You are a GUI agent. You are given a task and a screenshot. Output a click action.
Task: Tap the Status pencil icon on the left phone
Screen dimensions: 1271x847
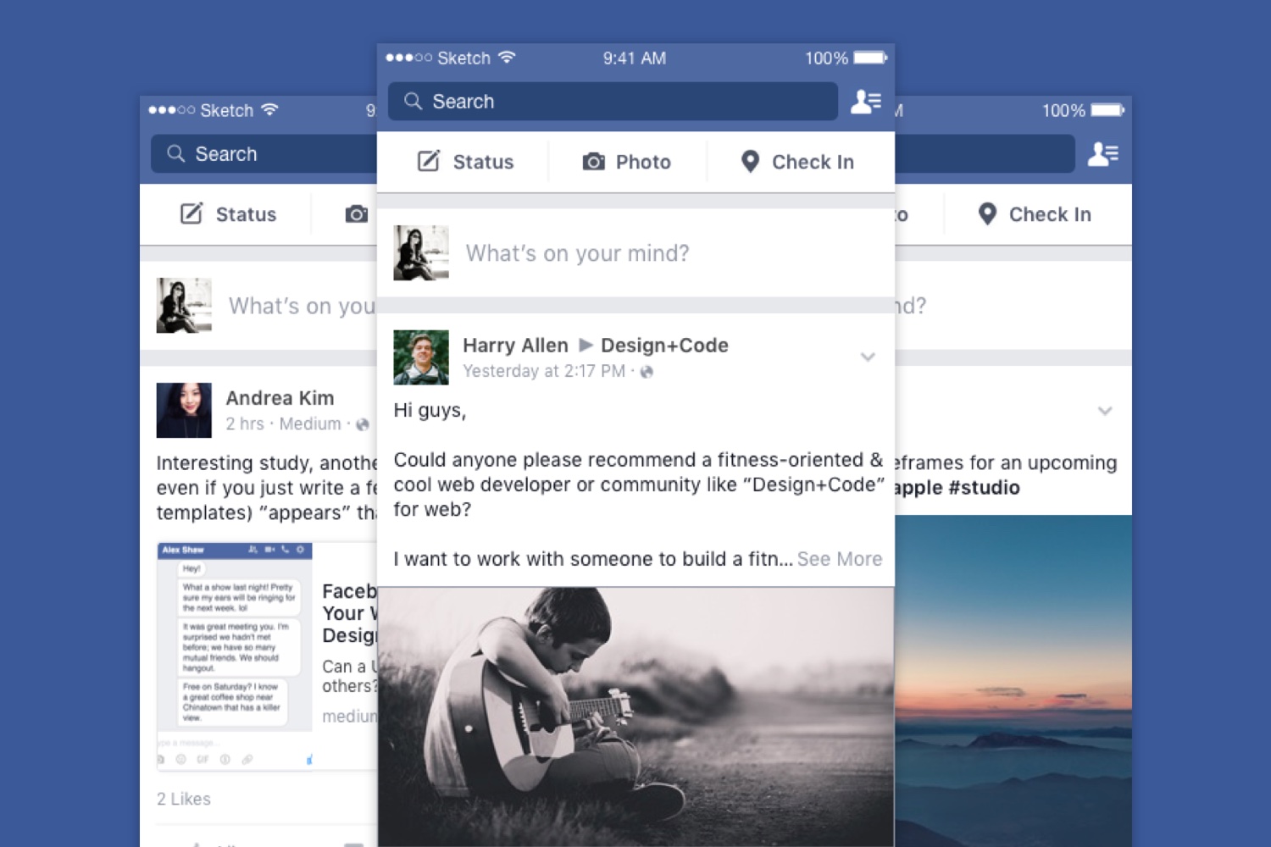(x=191, y=213)
